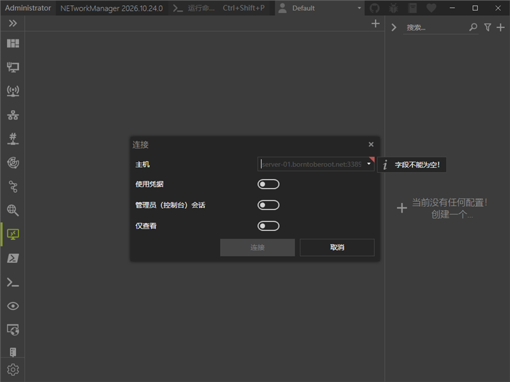Open the PowerShell tool icon

[13, 258]
